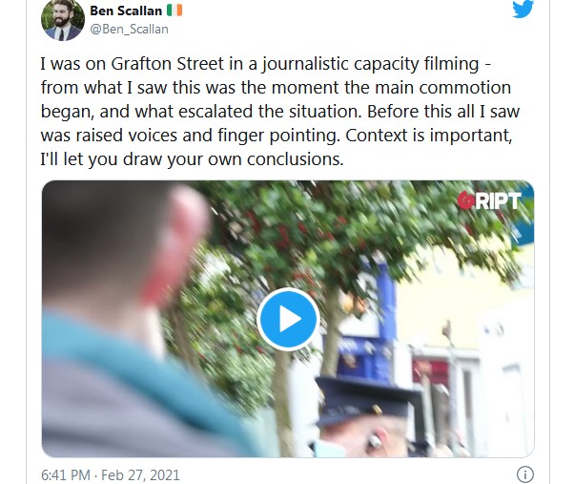Click the Twitter bird logo
The width and height of the screenshot is (574, 484).
pos(523,9)
